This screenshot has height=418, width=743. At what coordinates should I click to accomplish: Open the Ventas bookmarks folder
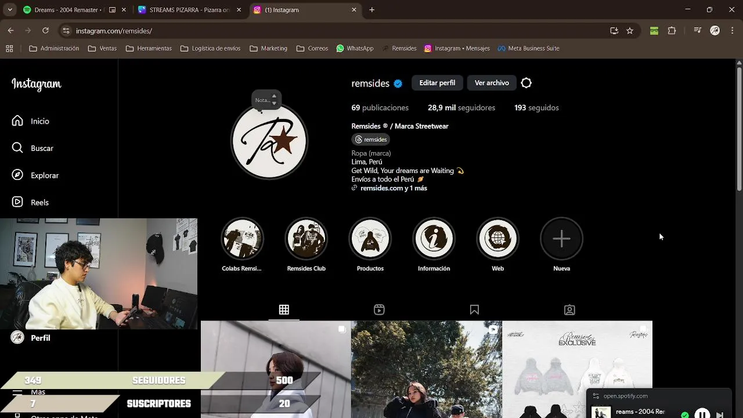pos(102,48)
